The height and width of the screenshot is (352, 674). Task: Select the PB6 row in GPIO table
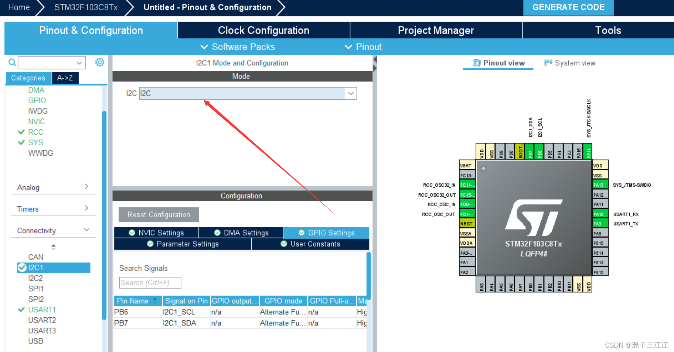pos(240,312)
